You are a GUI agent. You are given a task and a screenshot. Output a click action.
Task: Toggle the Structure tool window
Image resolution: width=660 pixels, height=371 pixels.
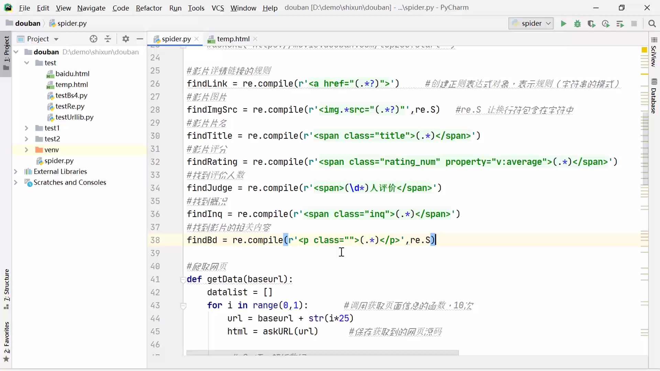[6, 285]
